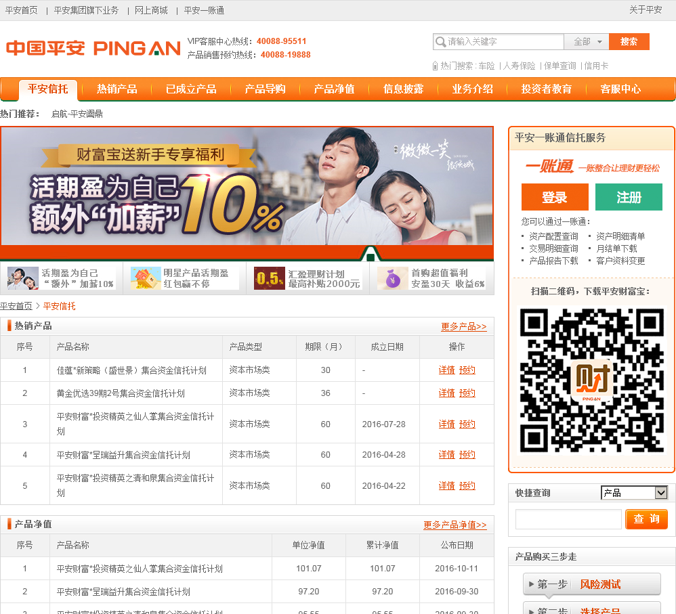Open the 快捷查询 产品 dropdown
Viewport: 676px width, 614px height.
tap(635, 493)
